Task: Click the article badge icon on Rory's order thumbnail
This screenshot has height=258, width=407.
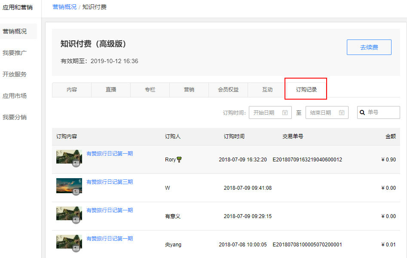Action: tap(76, 163)
